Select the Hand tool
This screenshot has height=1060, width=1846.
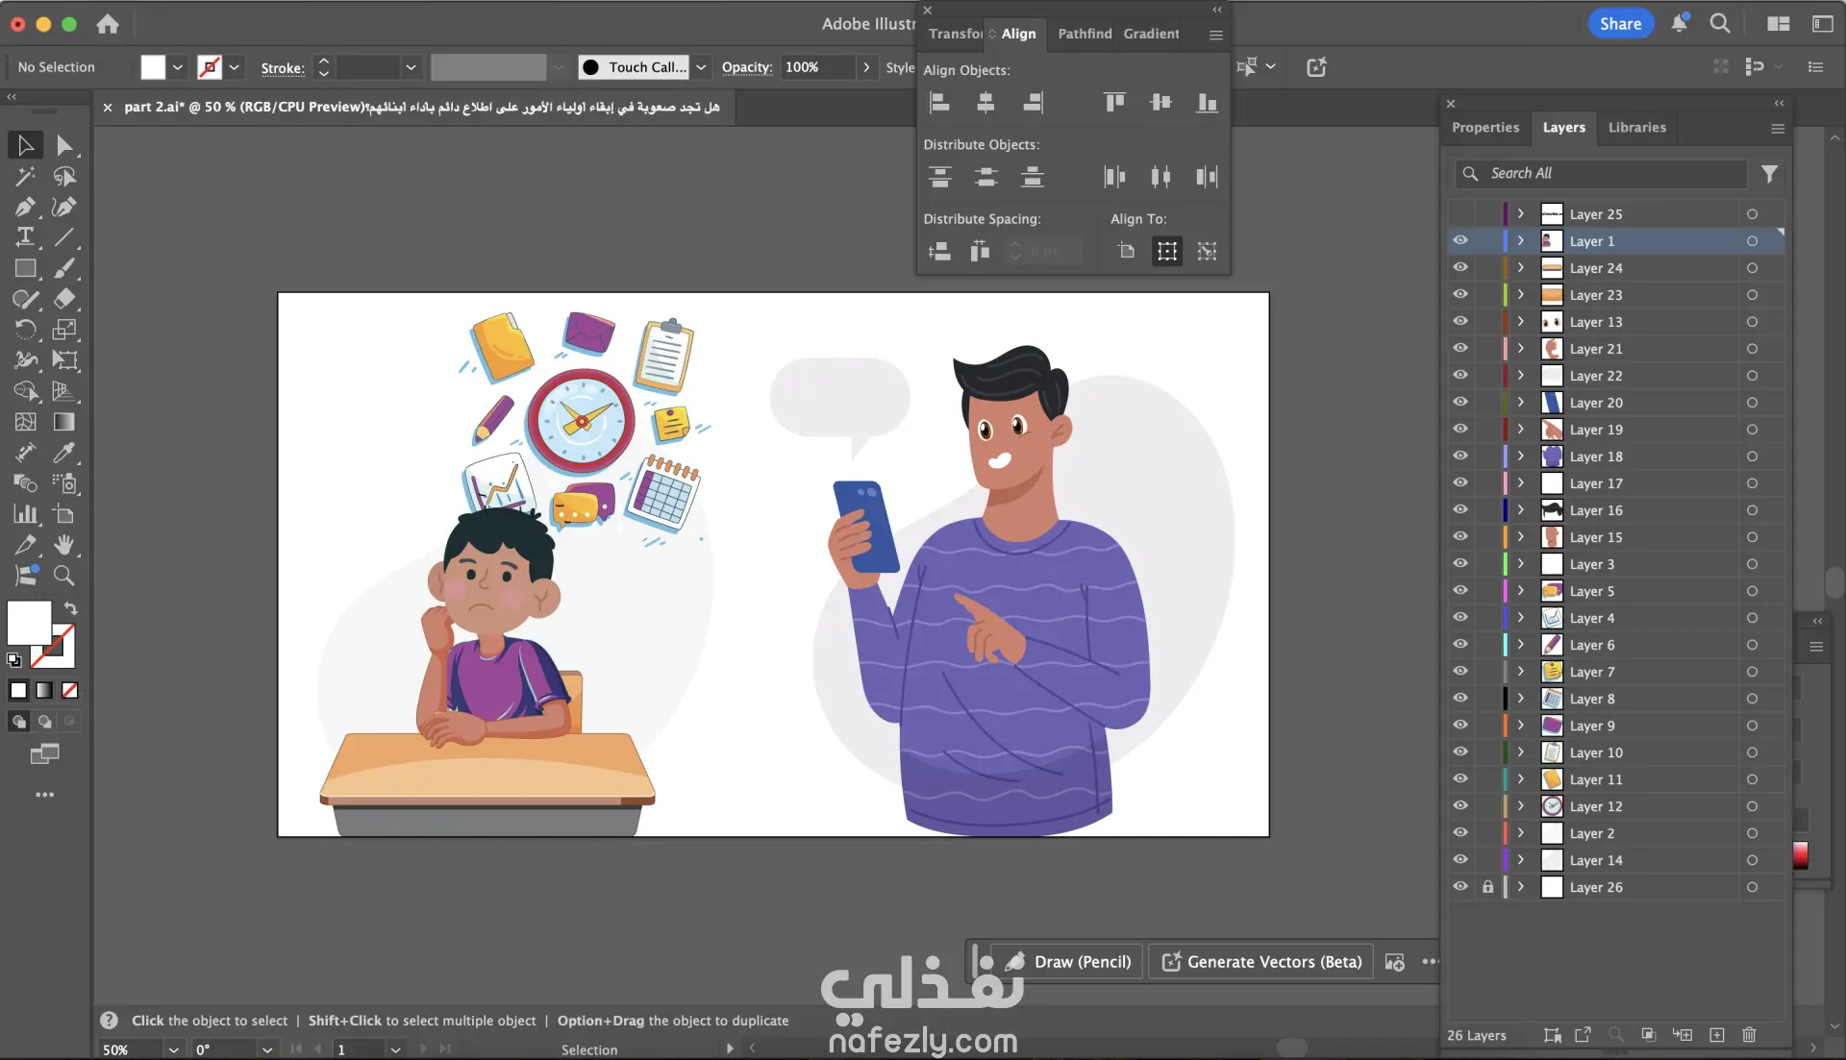pyautogui.click(x=64, y=545)
